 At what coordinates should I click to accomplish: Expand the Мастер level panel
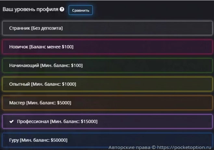click(107, 103)
